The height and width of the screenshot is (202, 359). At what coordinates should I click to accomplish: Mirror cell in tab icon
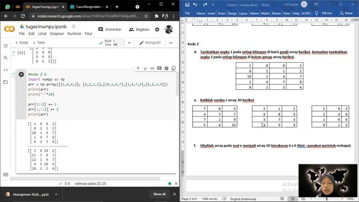click(x=173, y=68)
